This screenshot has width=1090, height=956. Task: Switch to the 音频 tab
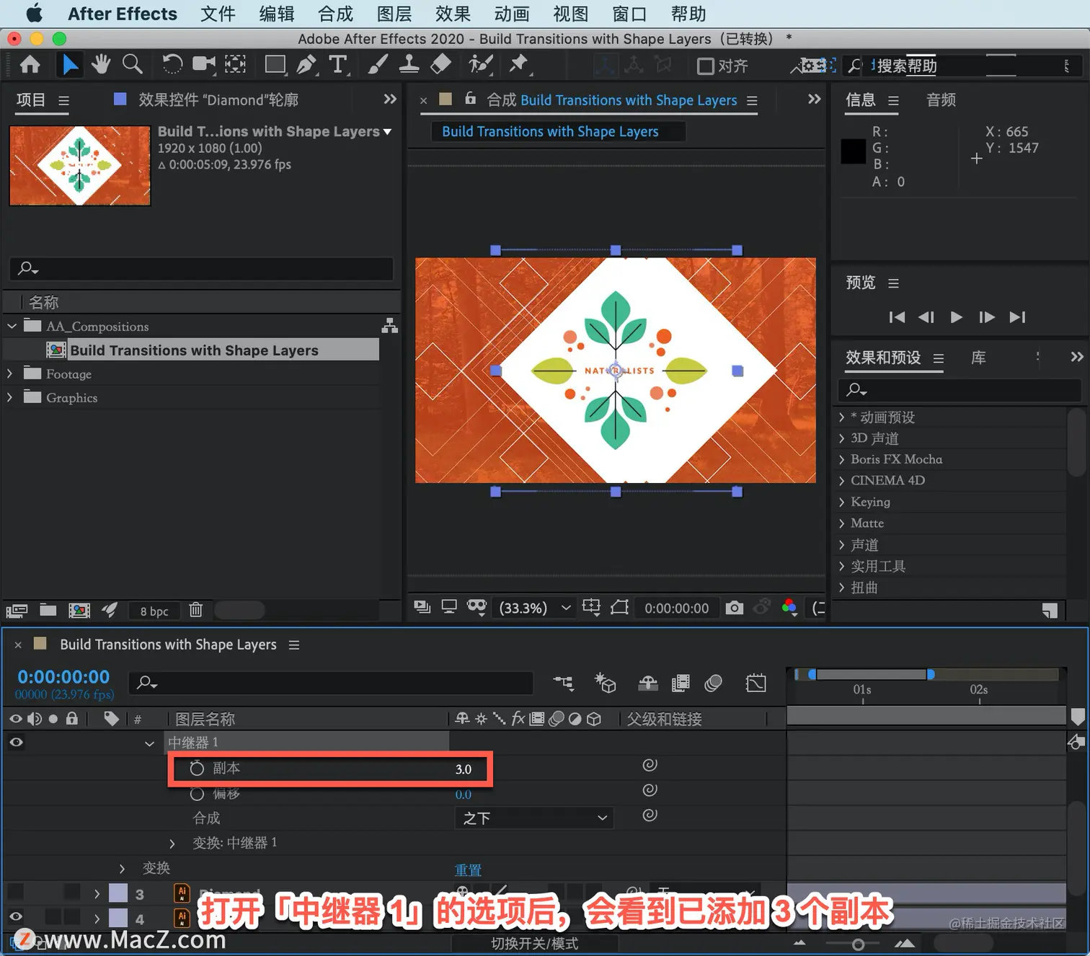[941, 99]
